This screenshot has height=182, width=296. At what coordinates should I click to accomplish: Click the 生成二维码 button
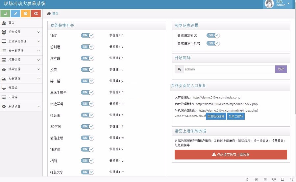235,116
